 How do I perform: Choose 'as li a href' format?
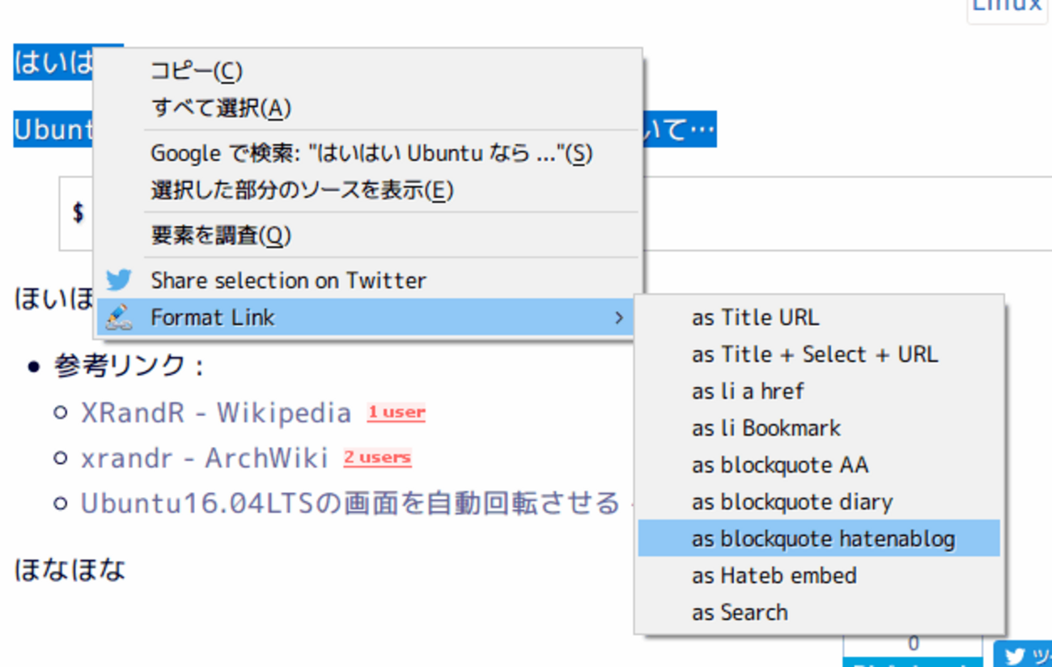(x=748, y=392)
